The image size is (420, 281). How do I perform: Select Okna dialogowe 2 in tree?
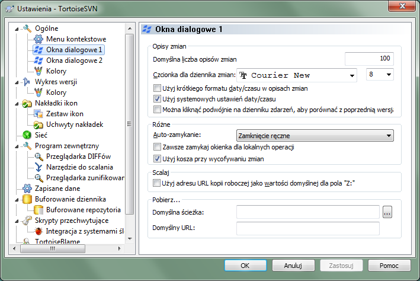[x=74, y=60]
